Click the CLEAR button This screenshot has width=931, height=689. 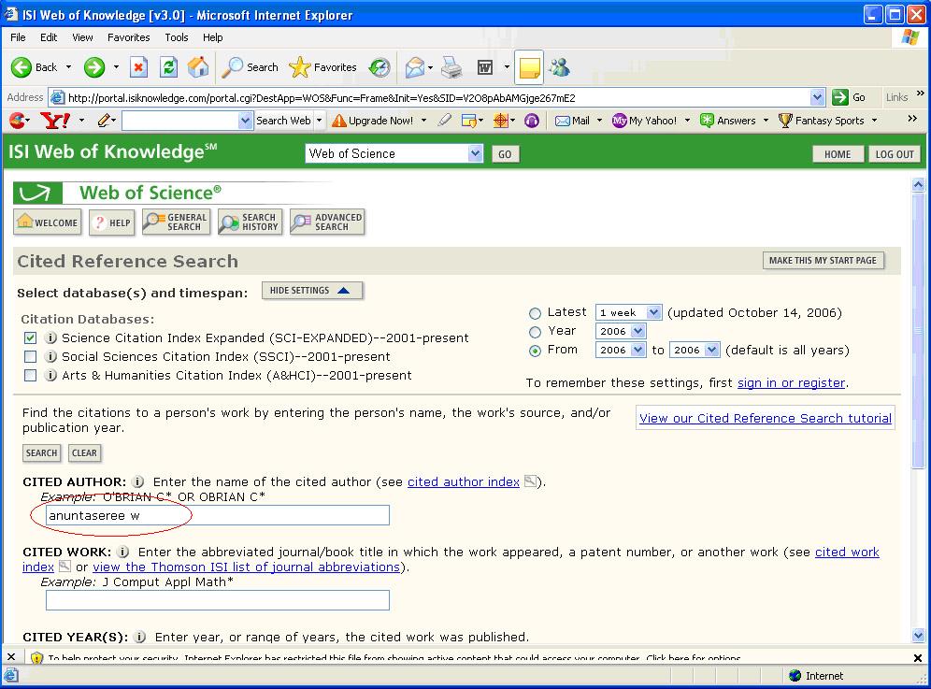[x=84, y=452]
